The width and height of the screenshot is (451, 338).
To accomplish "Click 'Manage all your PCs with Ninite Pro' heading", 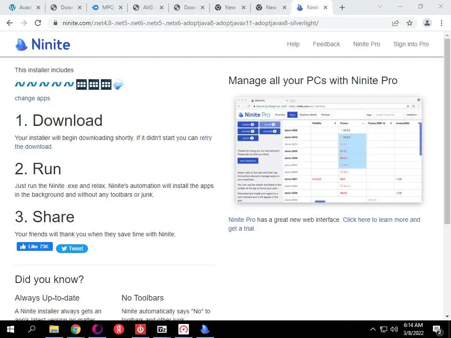I will click(313, 81).
